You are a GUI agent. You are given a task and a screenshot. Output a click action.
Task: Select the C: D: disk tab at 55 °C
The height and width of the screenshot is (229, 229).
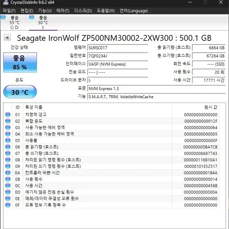point(15,22)
